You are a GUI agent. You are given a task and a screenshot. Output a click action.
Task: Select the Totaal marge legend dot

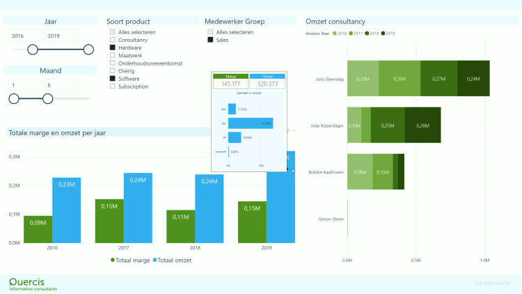113,260
